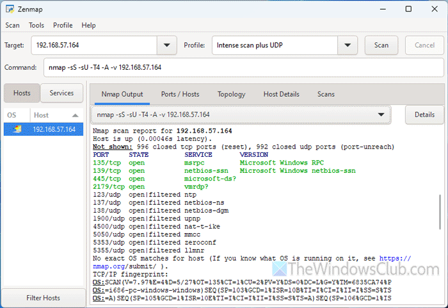Expand the Target dropdown arrow
This screenshot has width=448, height=308.
pyautogui.click(x=166, y=45)
